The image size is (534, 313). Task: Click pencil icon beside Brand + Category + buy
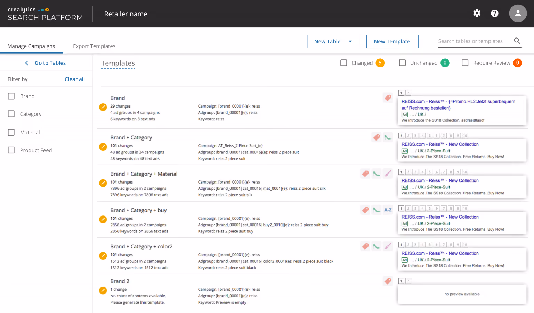coord(103,219)
